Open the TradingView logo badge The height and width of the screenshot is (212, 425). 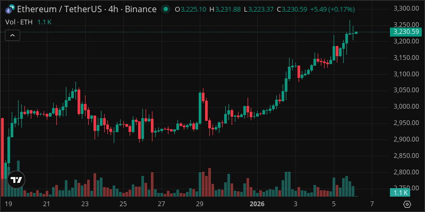16,180
